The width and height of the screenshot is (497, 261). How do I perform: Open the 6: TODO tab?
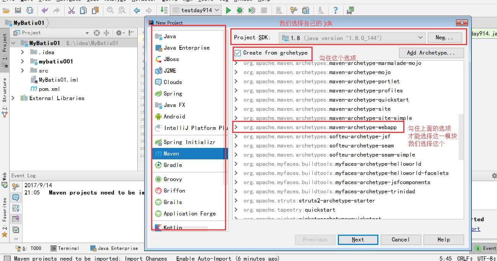click(29, 248)
